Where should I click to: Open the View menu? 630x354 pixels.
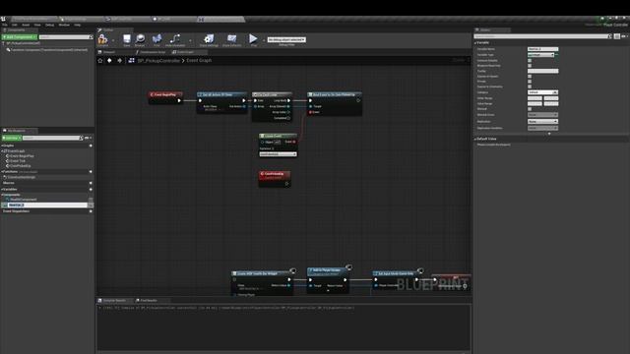(x=37, y=25)
